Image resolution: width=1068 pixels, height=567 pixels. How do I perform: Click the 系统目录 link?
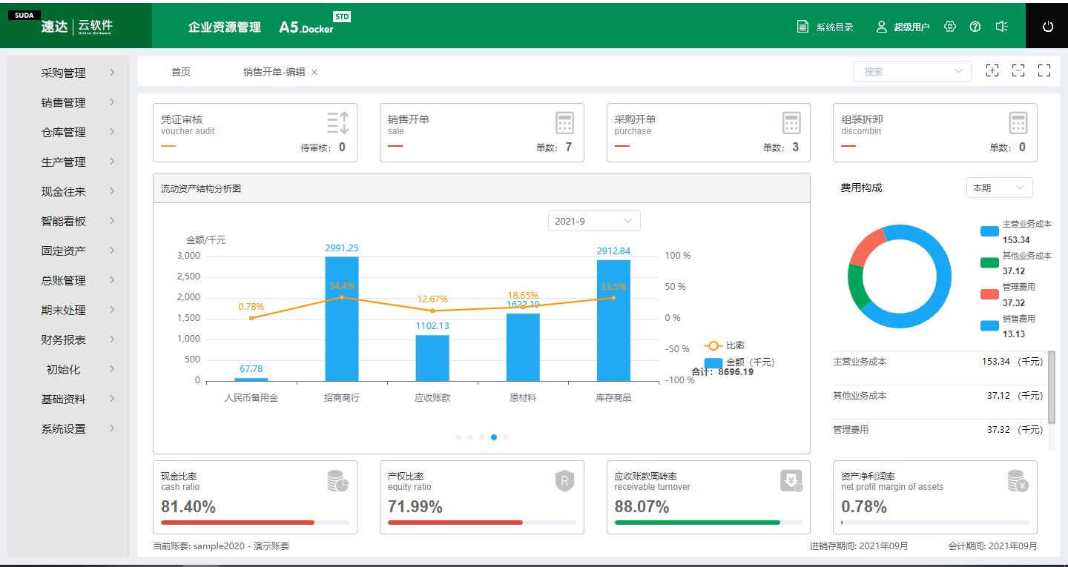click(834, 27)
